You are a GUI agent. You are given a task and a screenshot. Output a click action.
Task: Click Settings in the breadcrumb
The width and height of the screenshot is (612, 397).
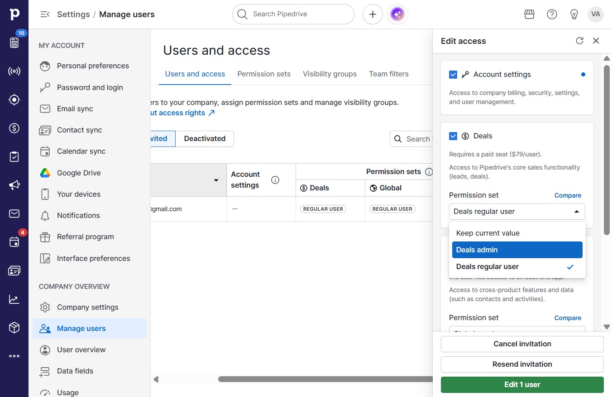pyautogui.click(x=73, y=14)
